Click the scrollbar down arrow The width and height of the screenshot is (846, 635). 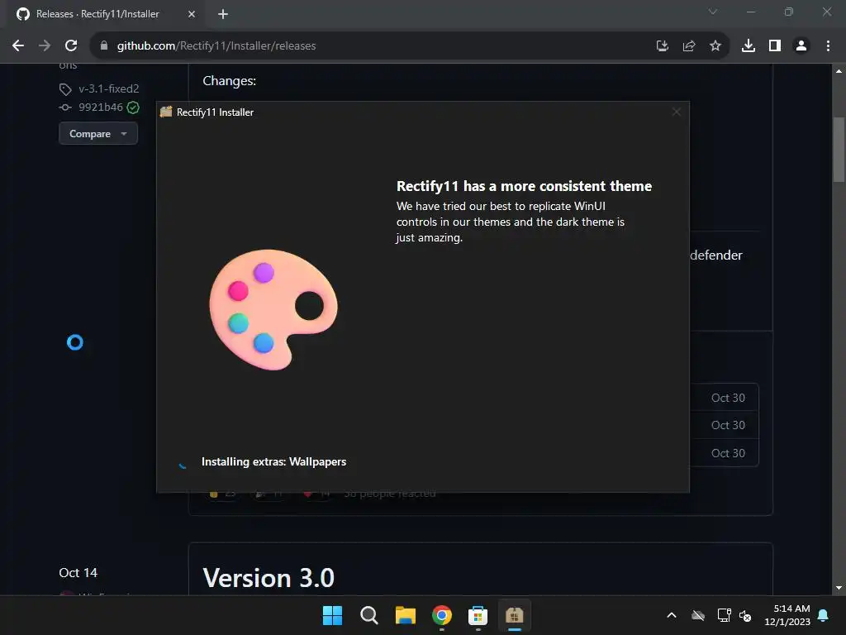839,588
